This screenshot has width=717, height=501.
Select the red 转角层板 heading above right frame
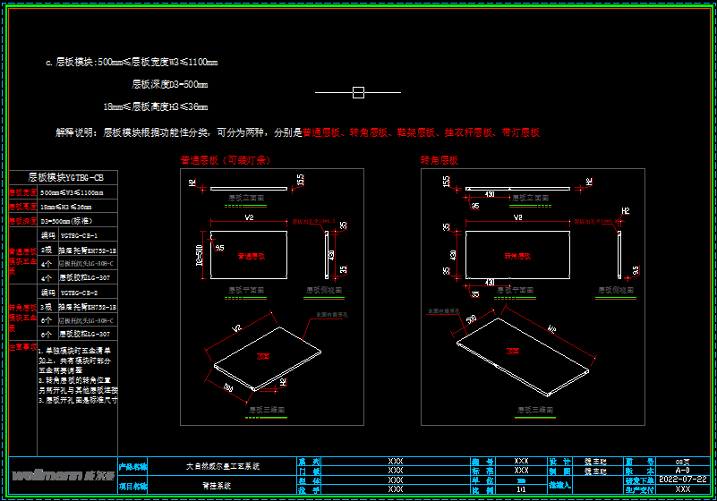pyautogui.click(x=440, y=161)
